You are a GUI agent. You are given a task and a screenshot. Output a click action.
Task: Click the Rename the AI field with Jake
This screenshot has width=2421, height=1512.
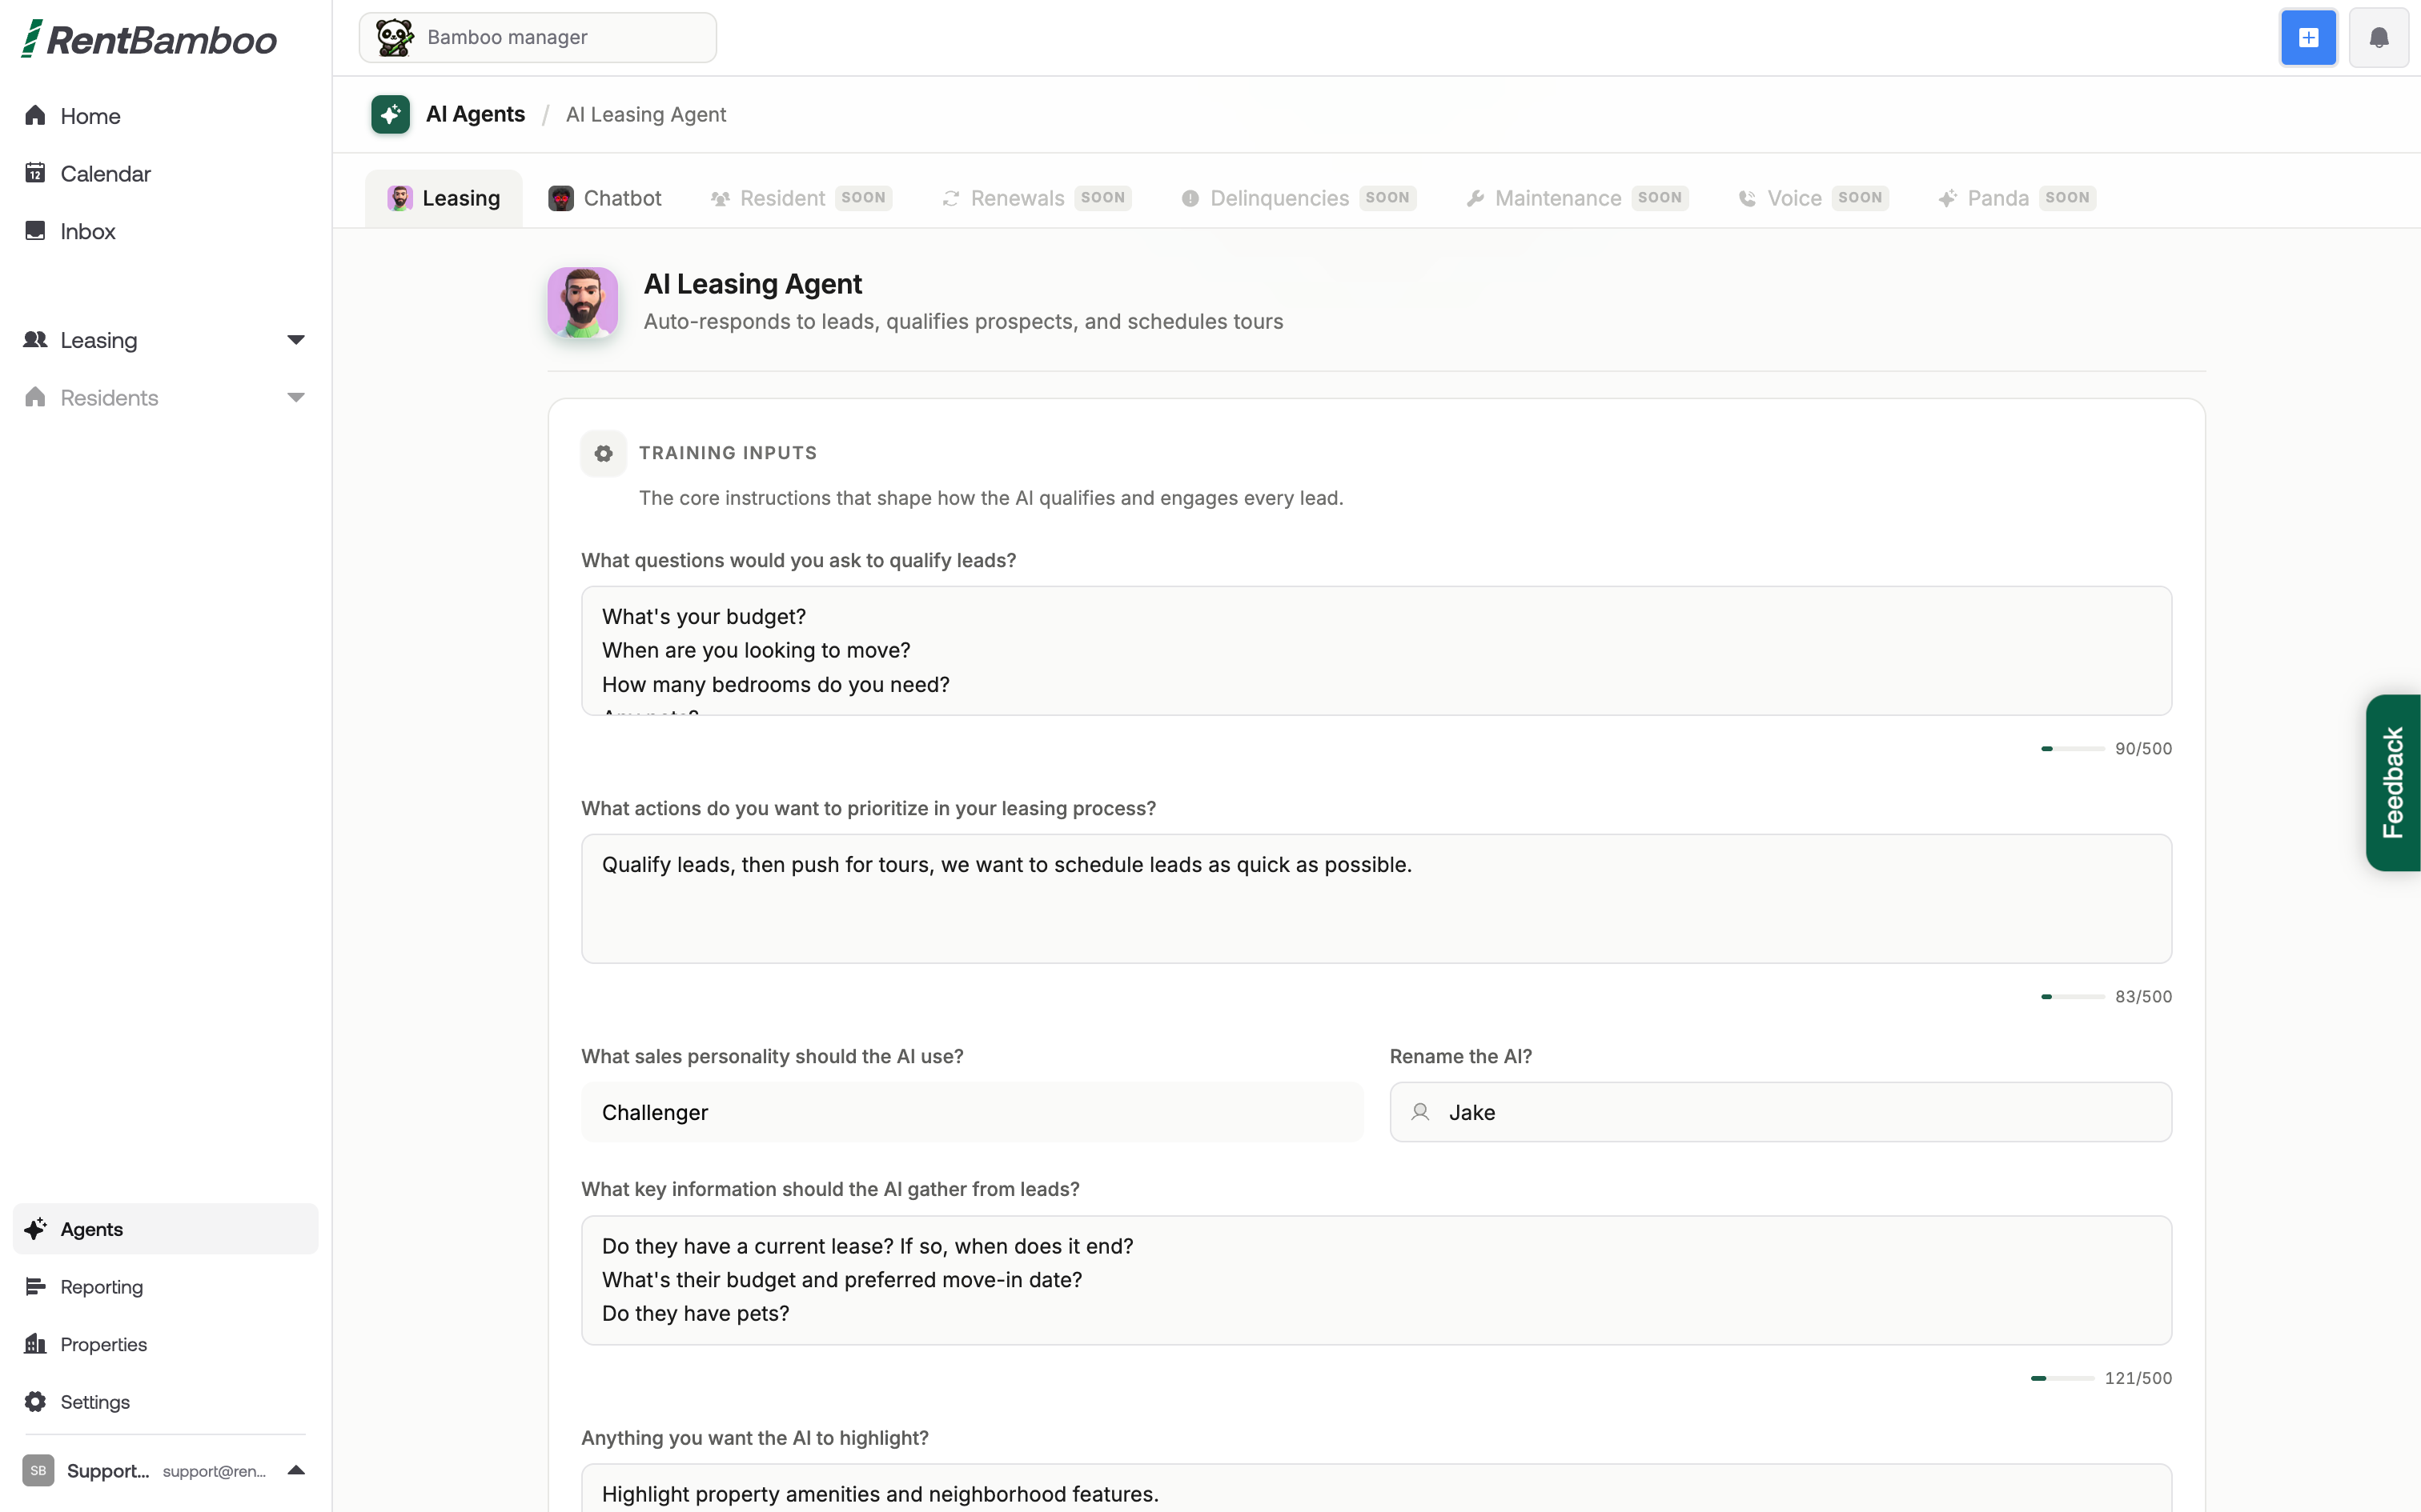tap(1781, 1112)
